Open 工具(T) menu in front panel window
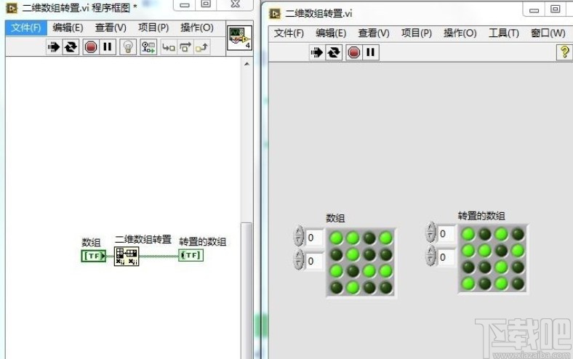 pyautogui.click(x=504, y=33)
